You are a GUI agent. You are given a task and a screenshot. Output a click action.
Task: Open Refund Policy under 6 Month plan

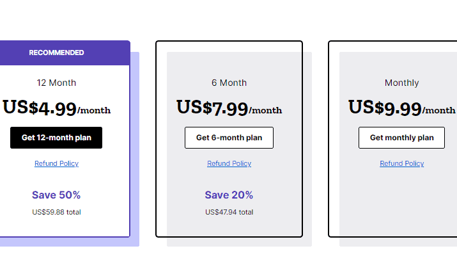[229, 163]
